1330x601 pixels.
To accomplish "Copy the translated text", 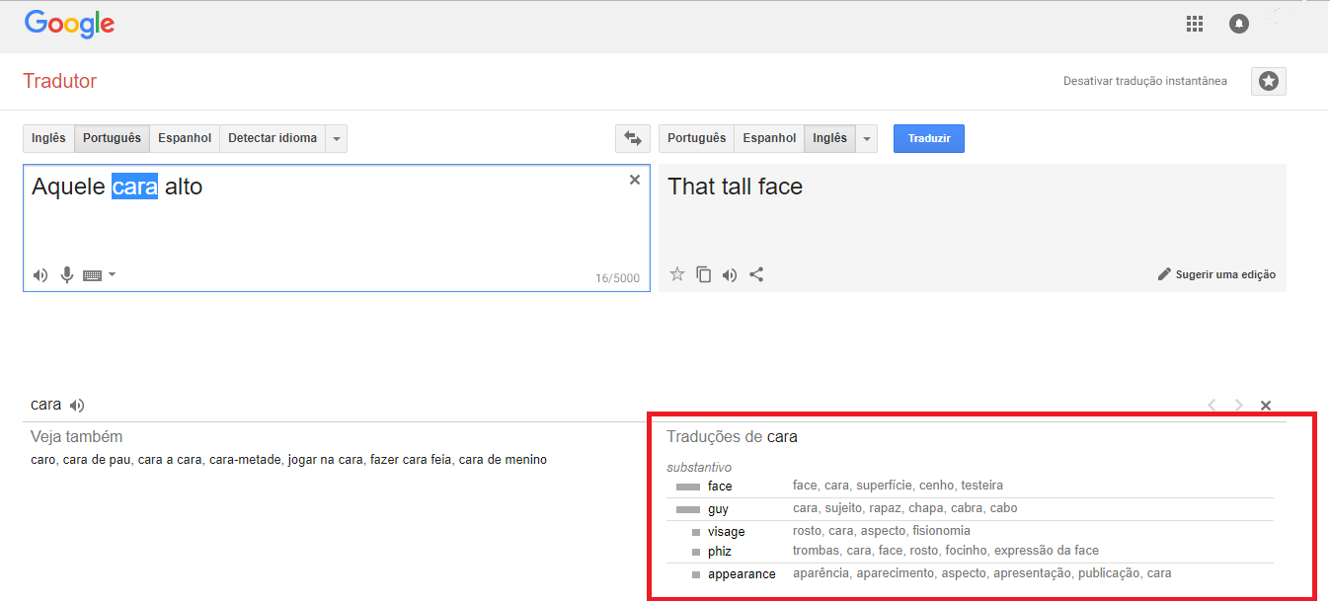I will (703, 274).
